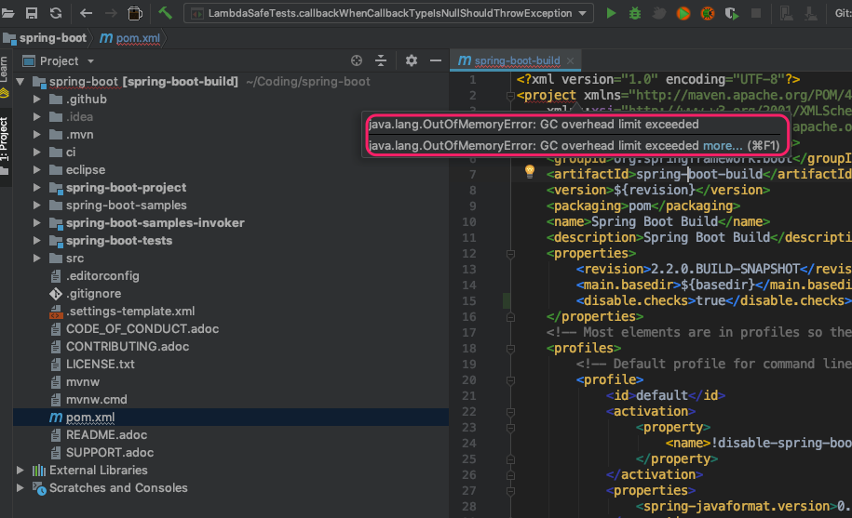This screenshot has height=518, width=852.
Task: Open Project panel gear settings
Action: coord(412,60)
